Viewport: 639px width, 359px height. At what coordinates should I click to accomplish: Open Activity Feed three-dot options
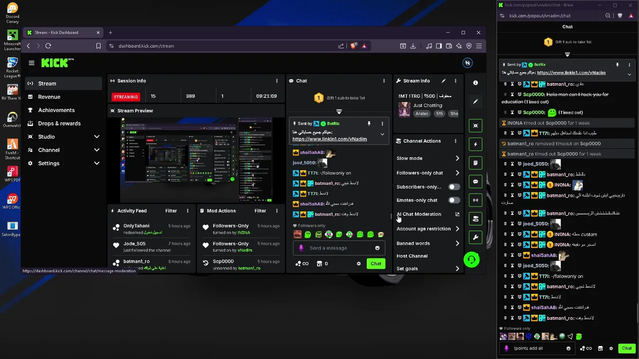(x=188, y=211)
